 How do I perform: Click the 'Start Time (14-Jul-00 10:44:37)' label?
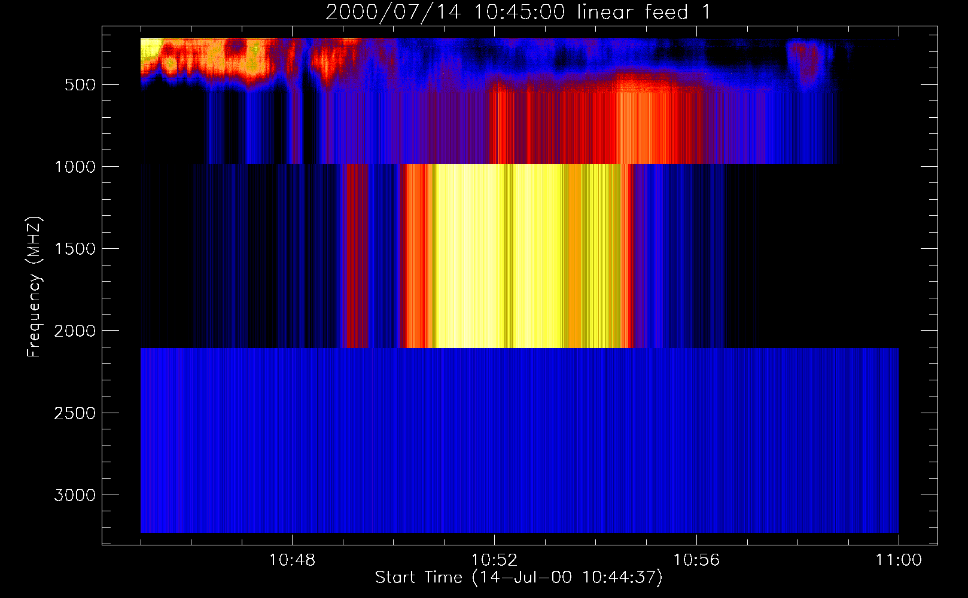click(519, 578)
